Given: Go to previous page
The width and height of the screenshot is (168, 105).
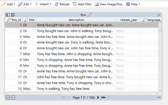Looking at the screenshot, I should (x=68, y=98).
